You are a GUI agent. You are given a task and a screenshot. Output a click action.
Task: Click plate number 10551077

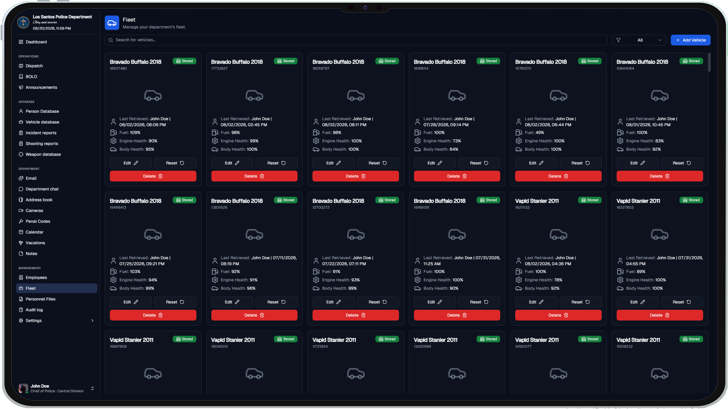click(524, 347)
